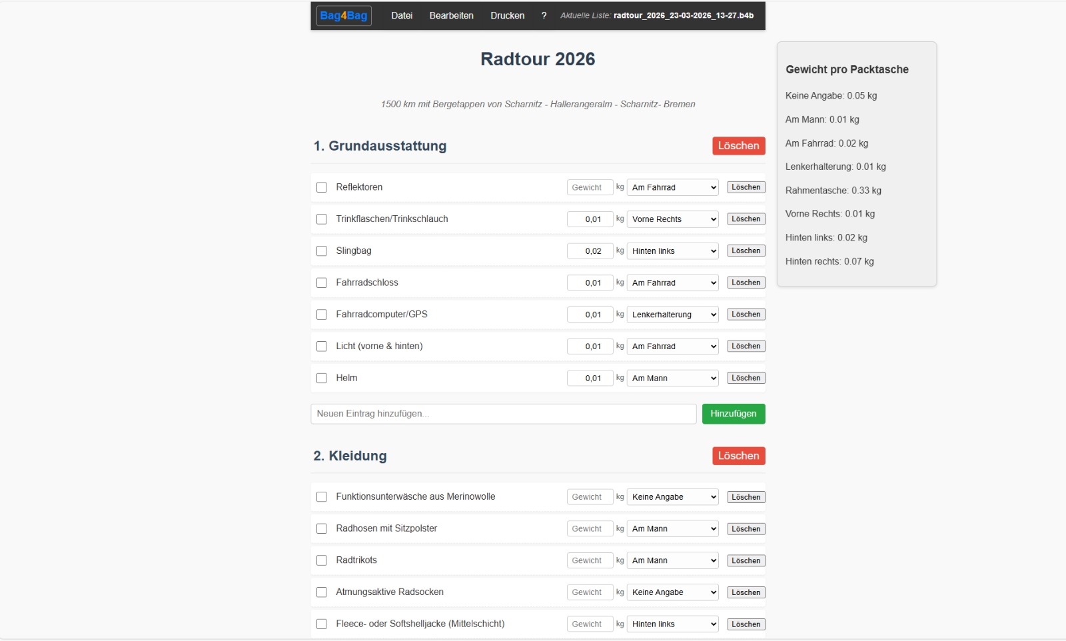Click the Bag4Bag logo

(343, 15)
